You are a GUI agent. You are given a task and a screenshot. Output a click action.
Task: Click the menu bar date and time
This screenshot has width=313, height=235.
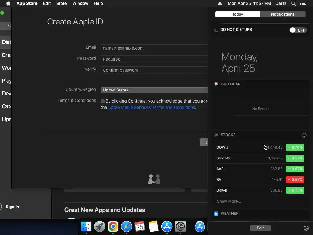tap(249, 3)
